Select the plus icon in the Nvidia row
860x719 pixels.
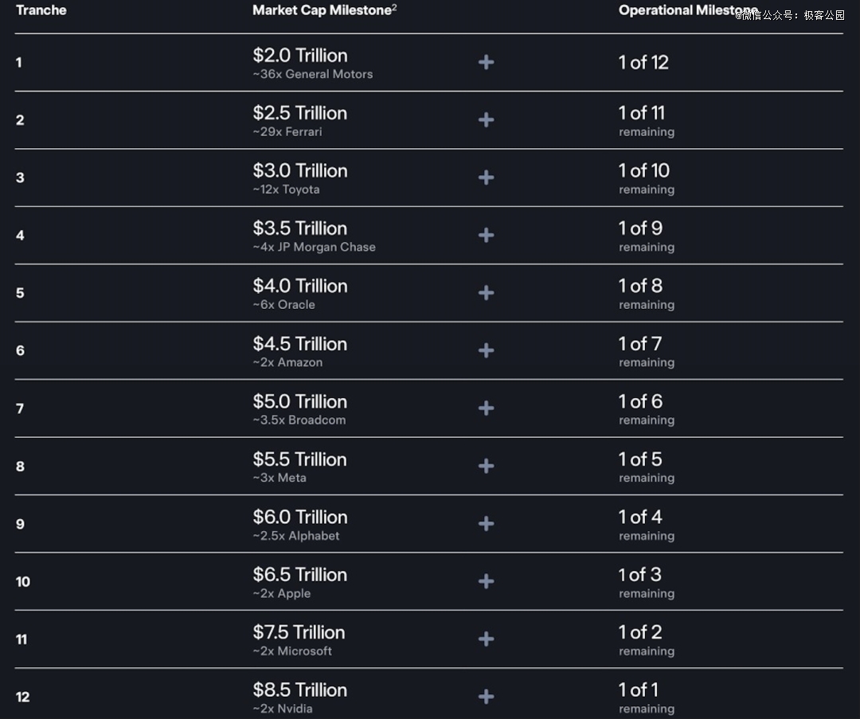click(486, 697)
